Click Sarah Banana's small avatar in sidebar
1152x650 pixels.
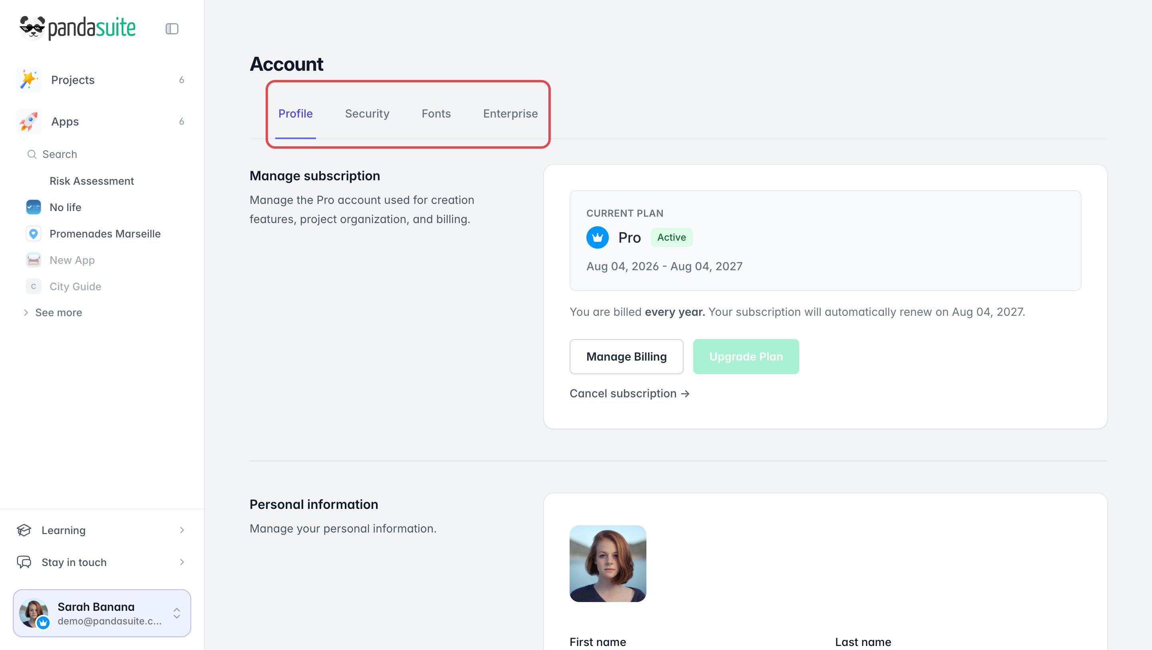pyautogui.click(x=34, y=613)
